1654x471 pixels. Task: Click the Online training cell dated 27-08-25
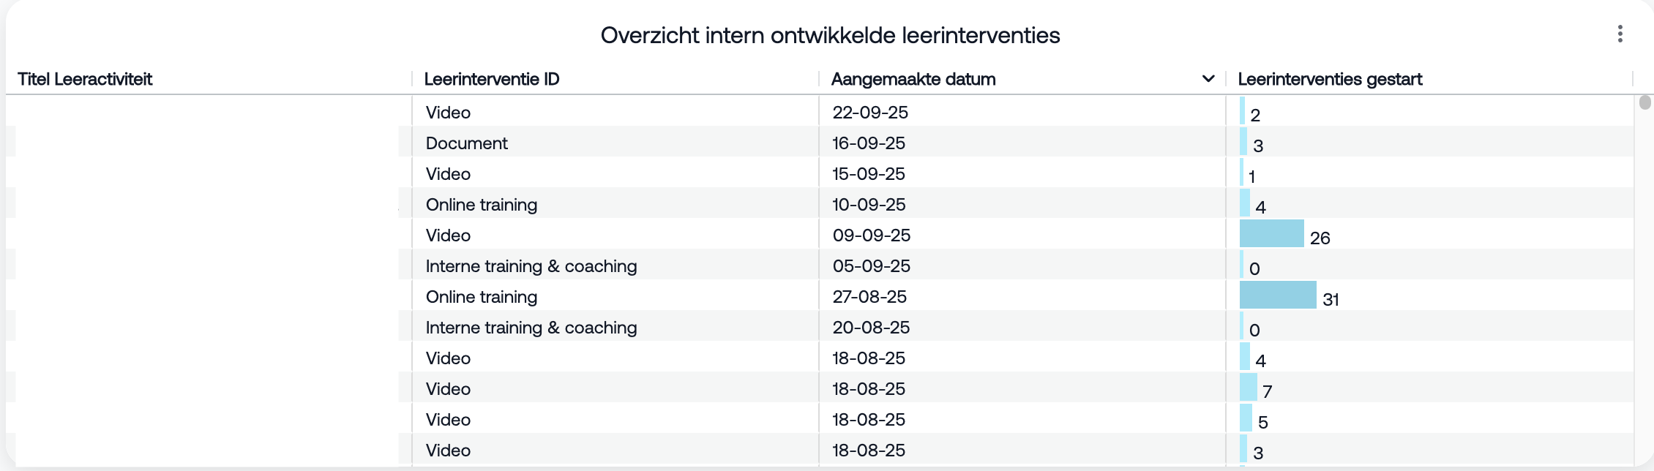point(481,297)
